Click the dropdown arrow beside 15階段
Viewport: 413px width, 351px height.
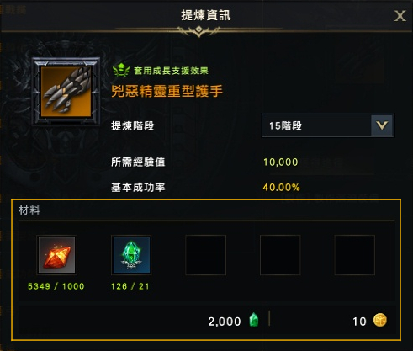point(382,125)
